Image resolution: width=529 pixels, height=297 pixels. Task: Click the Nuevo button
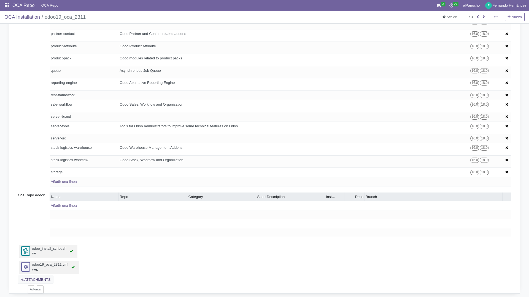(x=514, y=17)
